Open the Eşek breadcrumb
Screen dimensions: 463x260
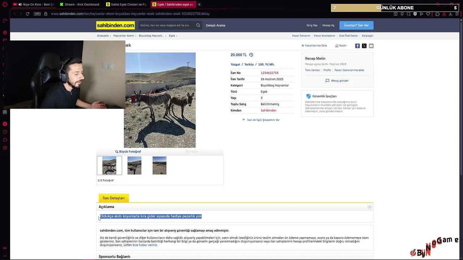pyautogui.click(x=172, y=36)
